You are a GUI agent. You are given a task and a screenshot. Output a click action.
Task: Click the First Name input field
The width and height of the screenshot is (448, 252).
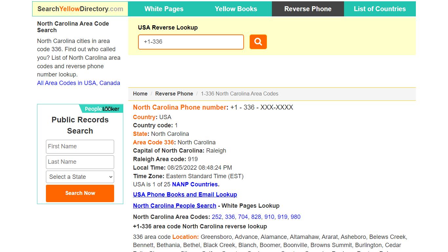[x=80, y=147]
